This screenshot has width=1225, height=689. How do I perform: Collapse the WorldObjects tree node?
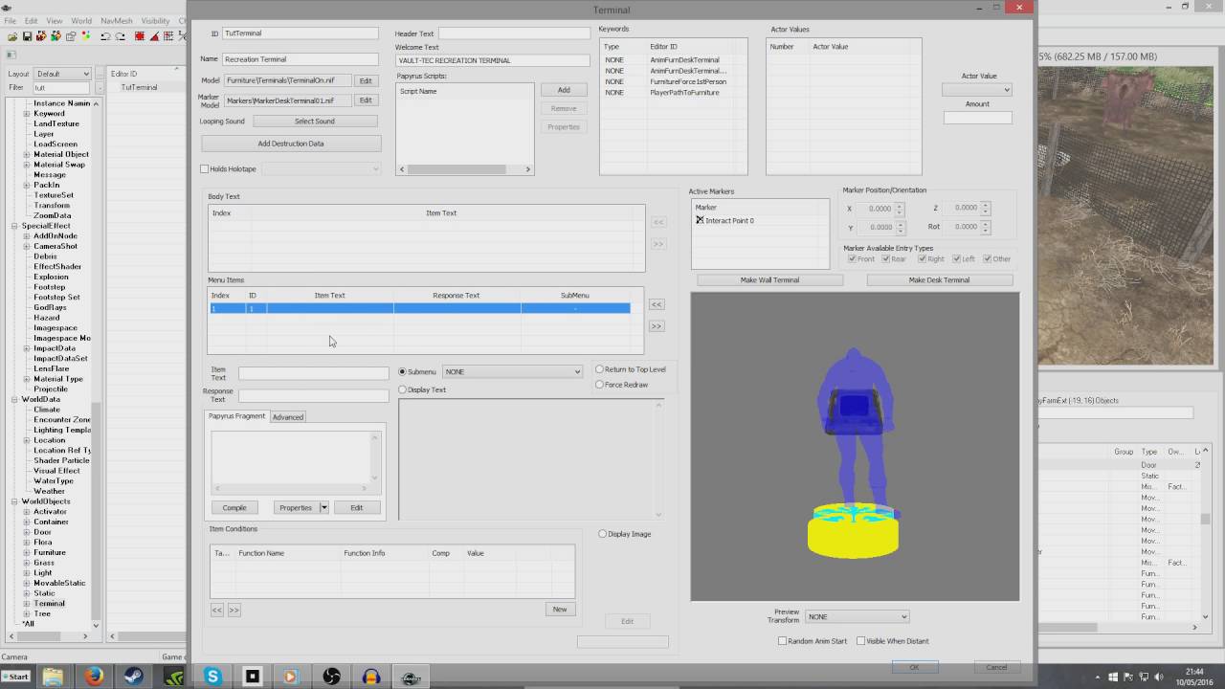click(14, 501)
